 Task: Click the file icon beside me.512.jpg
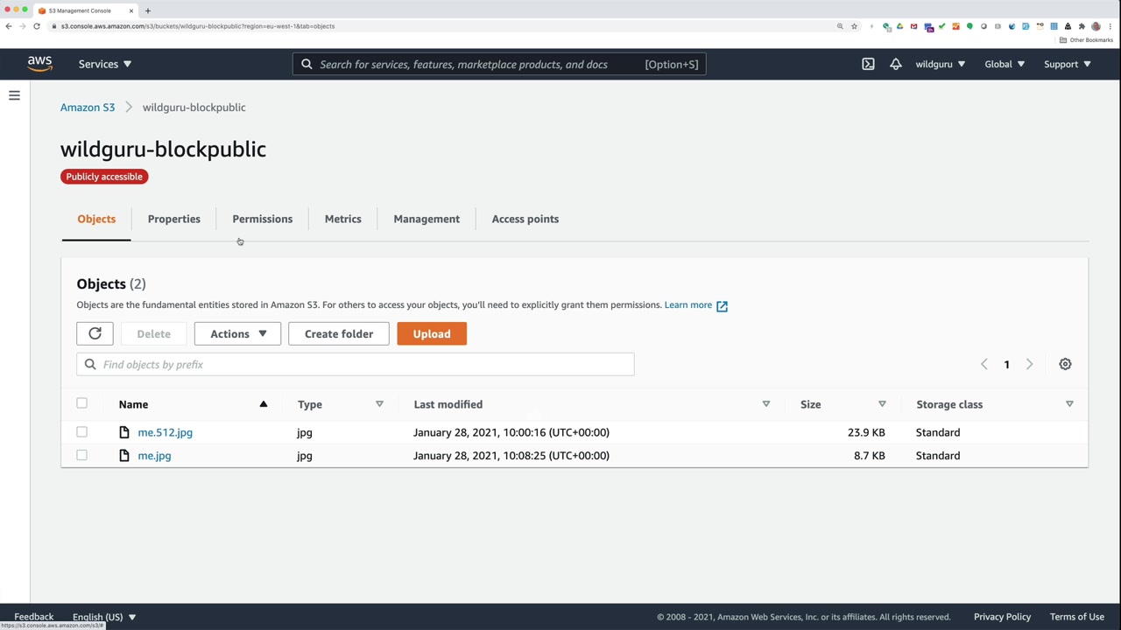(124, 432)
